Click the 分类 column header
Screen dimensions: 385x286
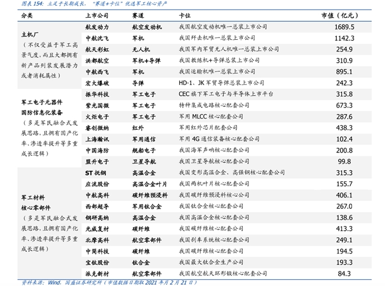point(27,16)
